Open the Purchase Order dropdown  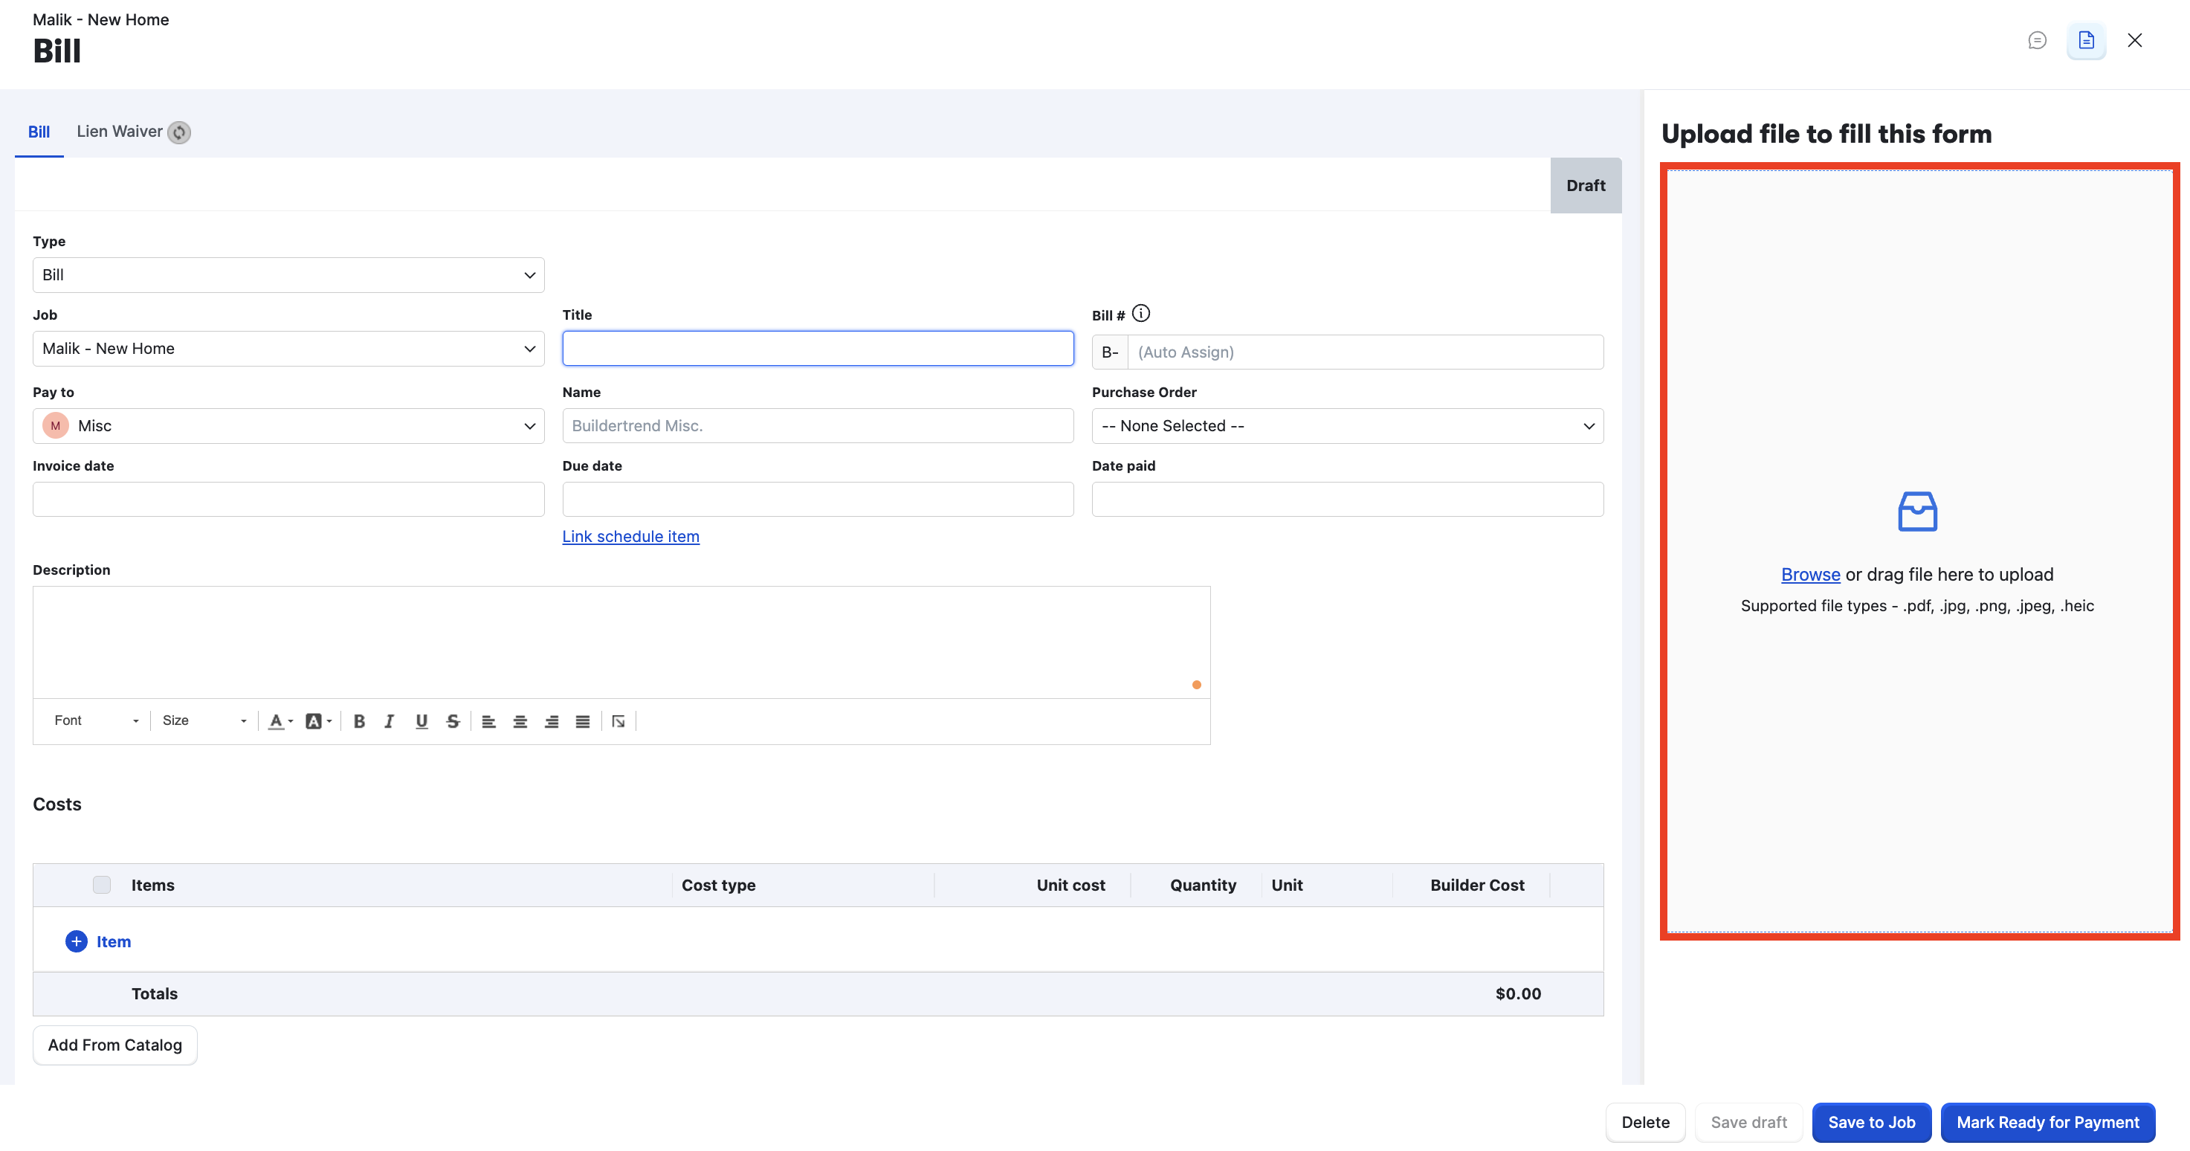1348,426
